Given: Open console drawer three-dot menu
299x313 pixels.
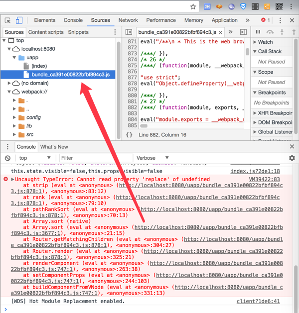Looking at the screenshot, I should 7,147.
